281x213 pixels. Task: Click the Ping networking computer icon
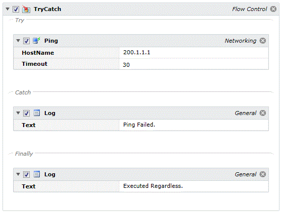[37, 41]
